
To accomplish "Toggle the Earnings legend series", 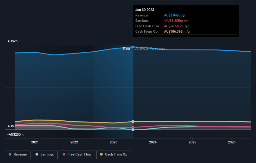I will (45, 155).
